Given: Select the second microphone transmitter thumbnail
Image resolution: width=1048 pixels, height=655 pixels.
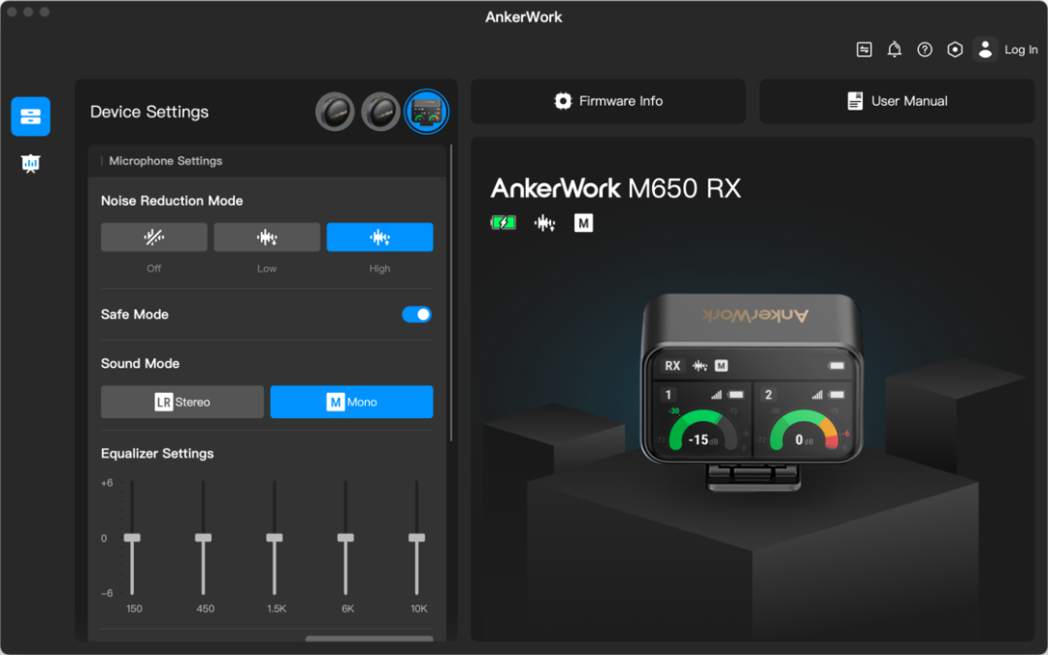Looking at the screenshot, I should [380, 112].
